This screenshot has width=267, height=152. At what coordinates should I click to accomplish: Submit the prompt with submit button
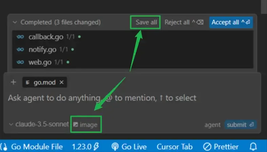click(240, 125)
